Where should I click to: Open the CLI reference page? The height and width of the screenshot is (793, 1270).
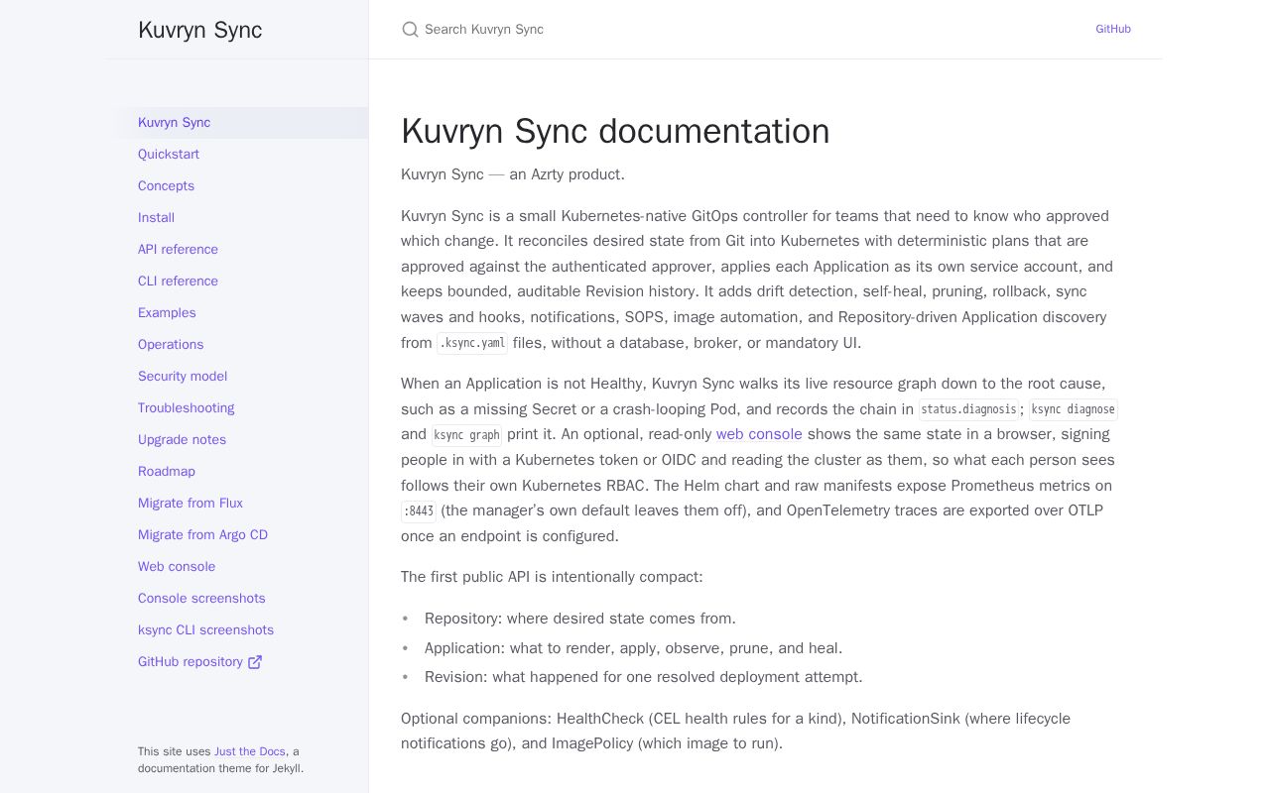[x=178, y=282]
